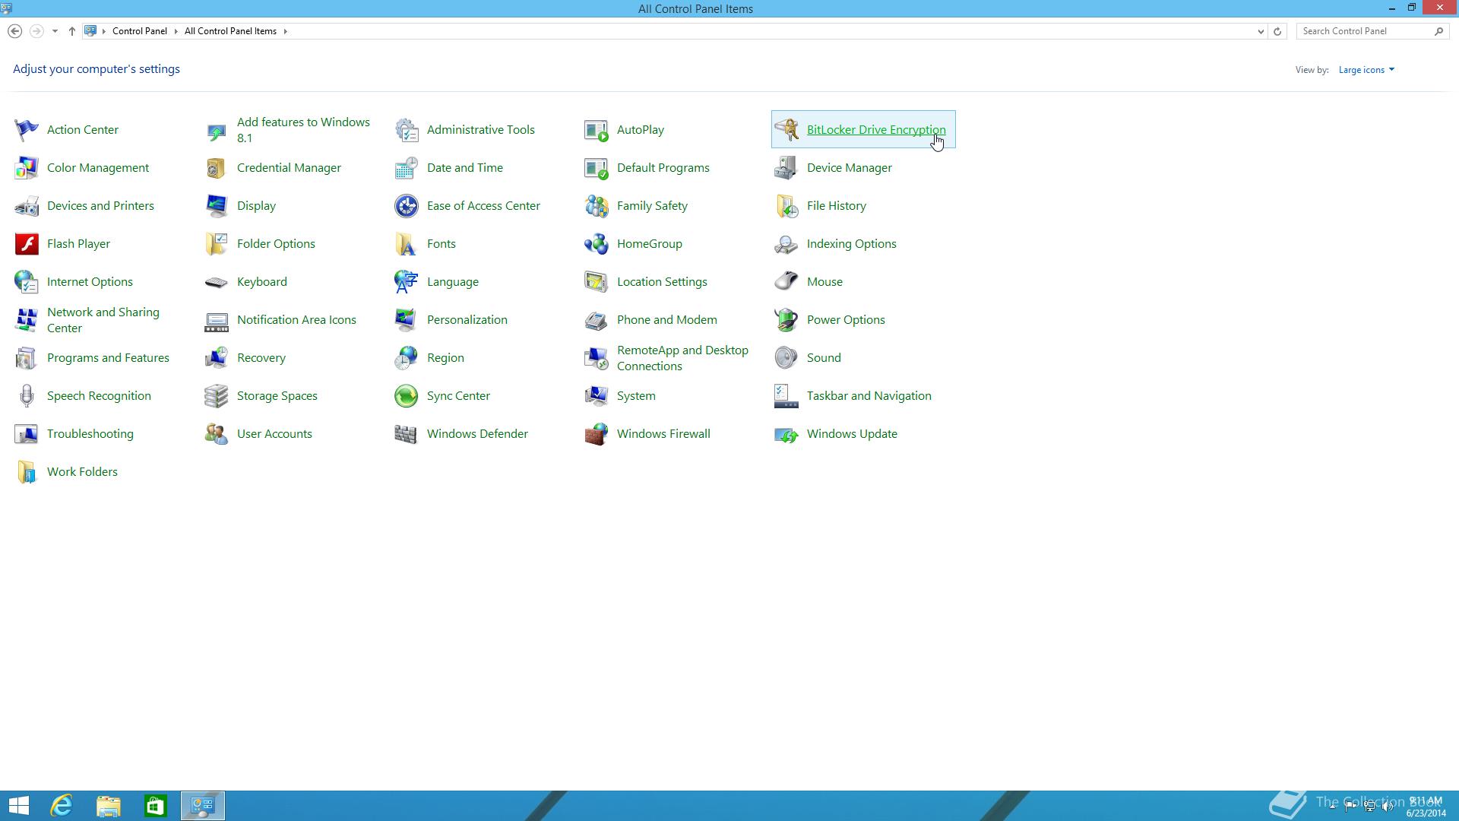Expand the address bar history dropdown

click(1261, 31)
